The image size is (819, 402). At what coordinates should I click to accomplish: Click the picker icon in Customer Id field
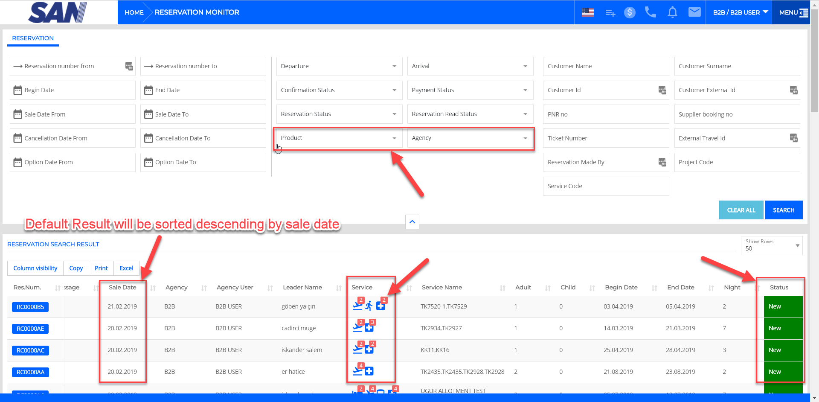pos(662,90)
